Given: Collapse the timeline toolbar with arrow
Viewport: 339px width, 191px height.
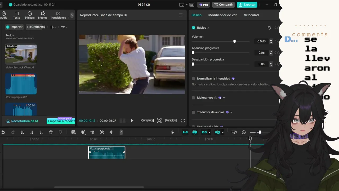Looking at the screenshot, I should [x=121, y=132].
